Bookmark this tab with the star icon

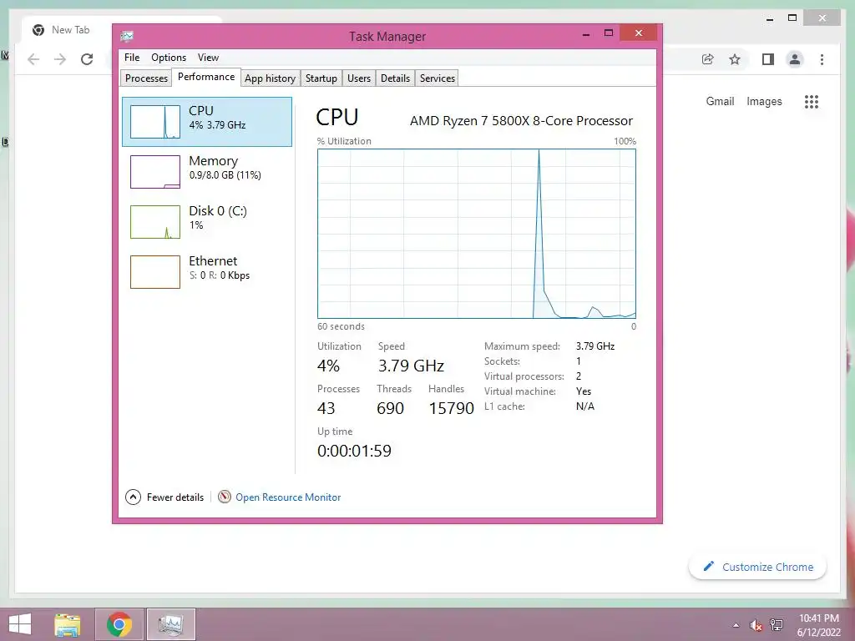click(x=735, y=59)
